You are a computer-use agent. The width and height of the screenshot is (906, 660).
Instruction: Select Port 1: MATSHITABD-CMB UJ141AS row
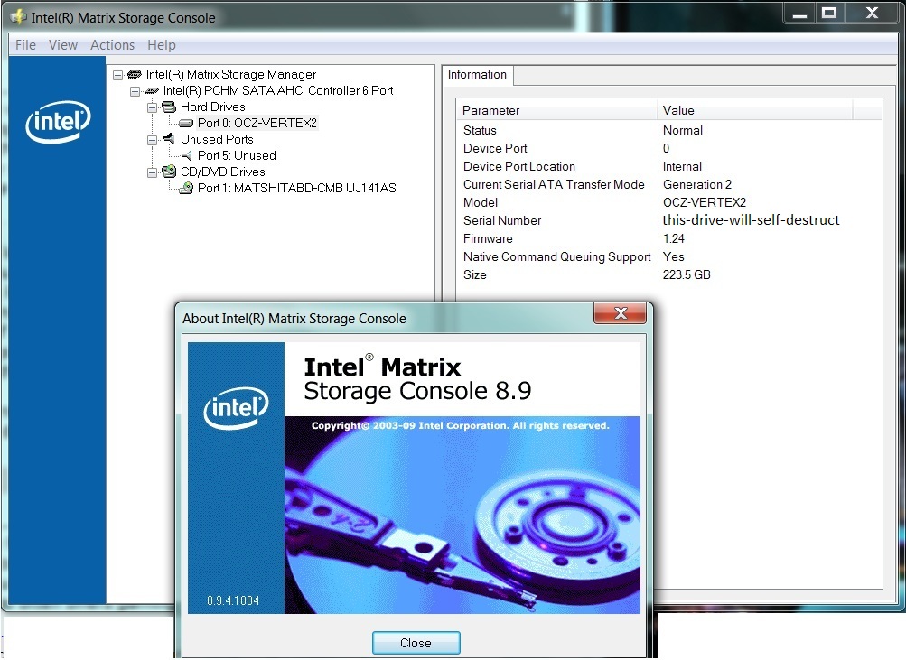(x=297, y=188)
